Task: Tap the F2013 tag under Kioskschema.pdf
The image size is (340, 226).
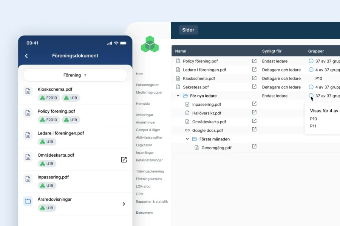Action: pyautogui.click(x=48, y=98)
